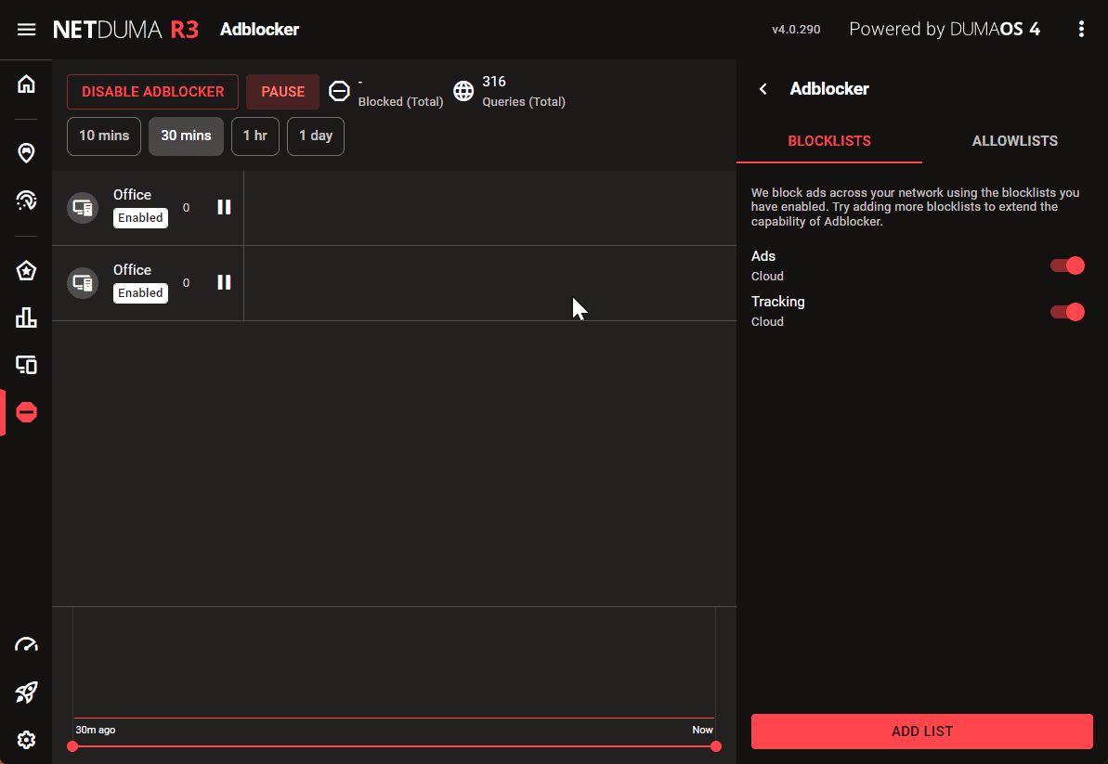Open the Settings gear icon

[26, 740]
